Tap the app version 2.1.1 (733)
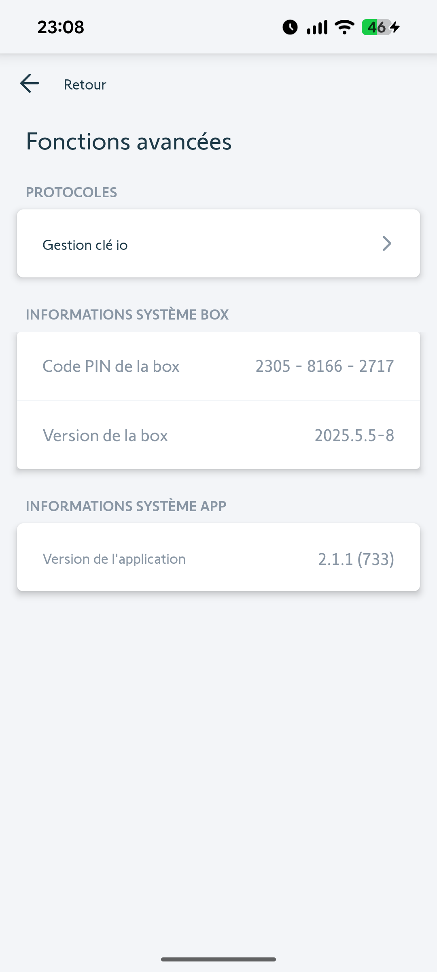The height and width of the screenshot is (972, 437). click(x=356, y=559)
